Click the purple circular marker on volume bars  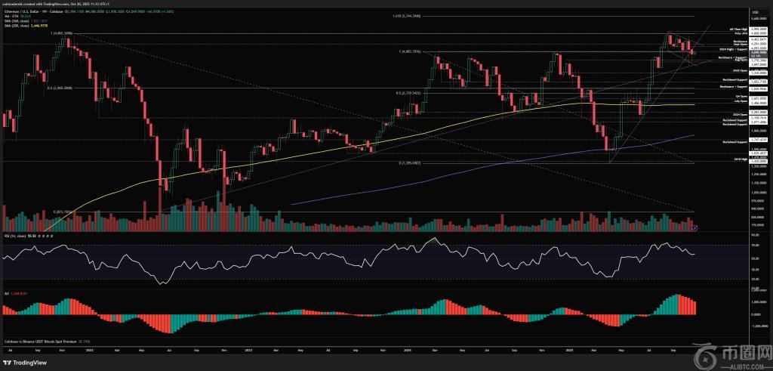point(694,227)
